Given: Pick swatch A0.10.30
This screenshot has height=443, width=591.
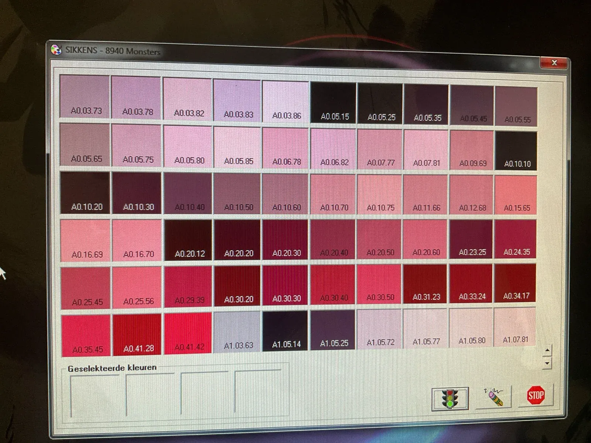Looking at the screenshot, I should (137, 193).
